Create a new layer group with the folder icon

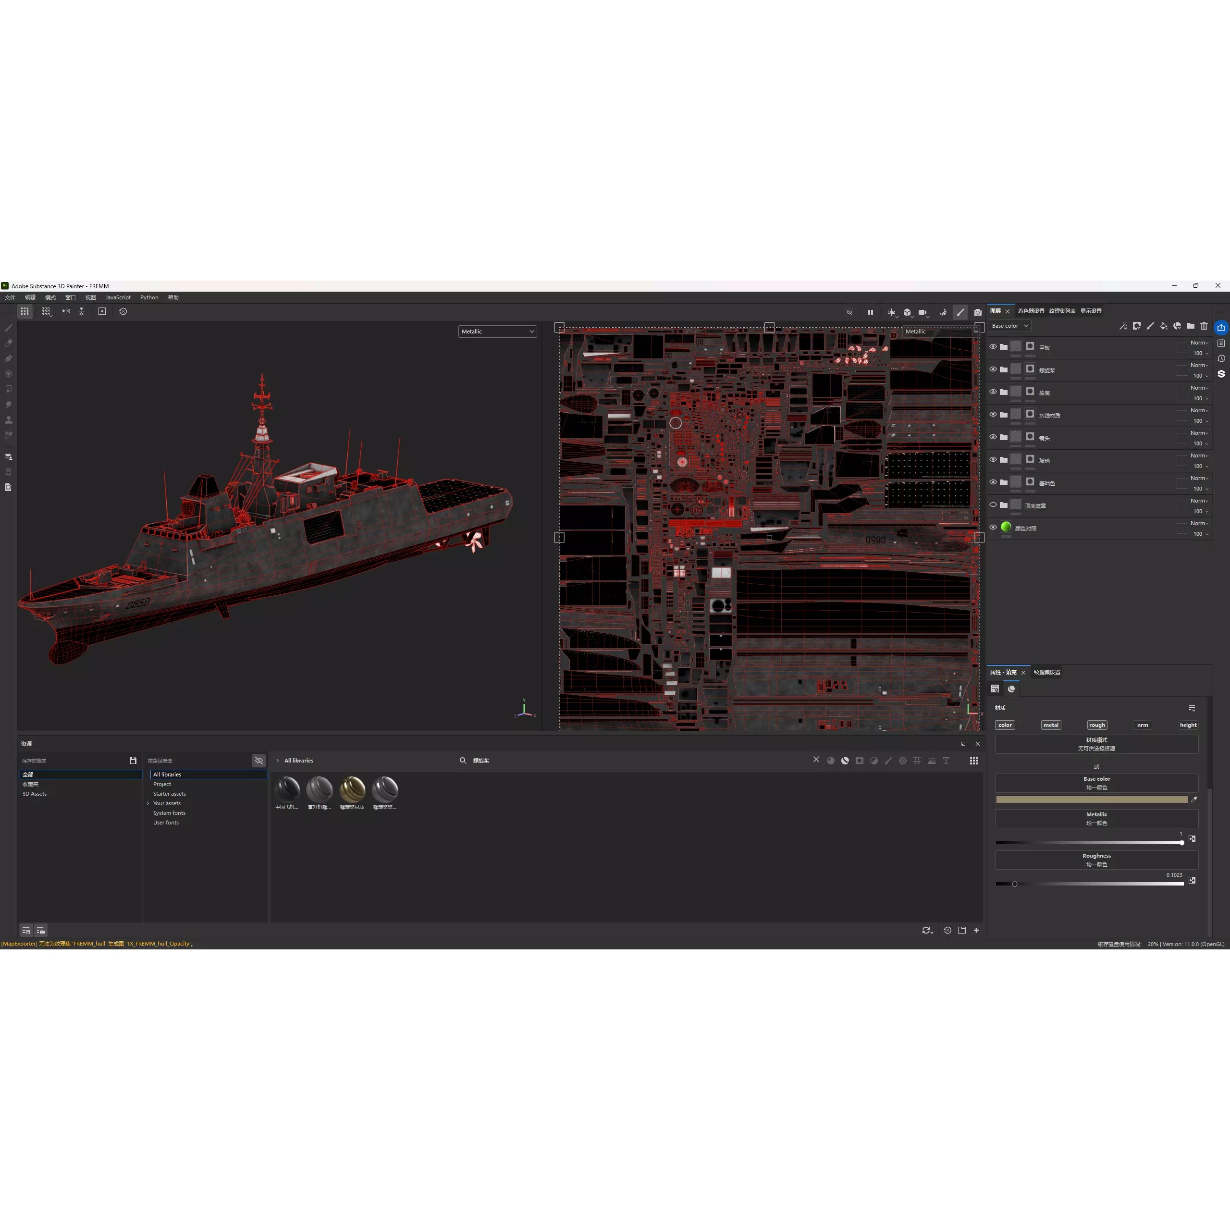[1191, 326]
